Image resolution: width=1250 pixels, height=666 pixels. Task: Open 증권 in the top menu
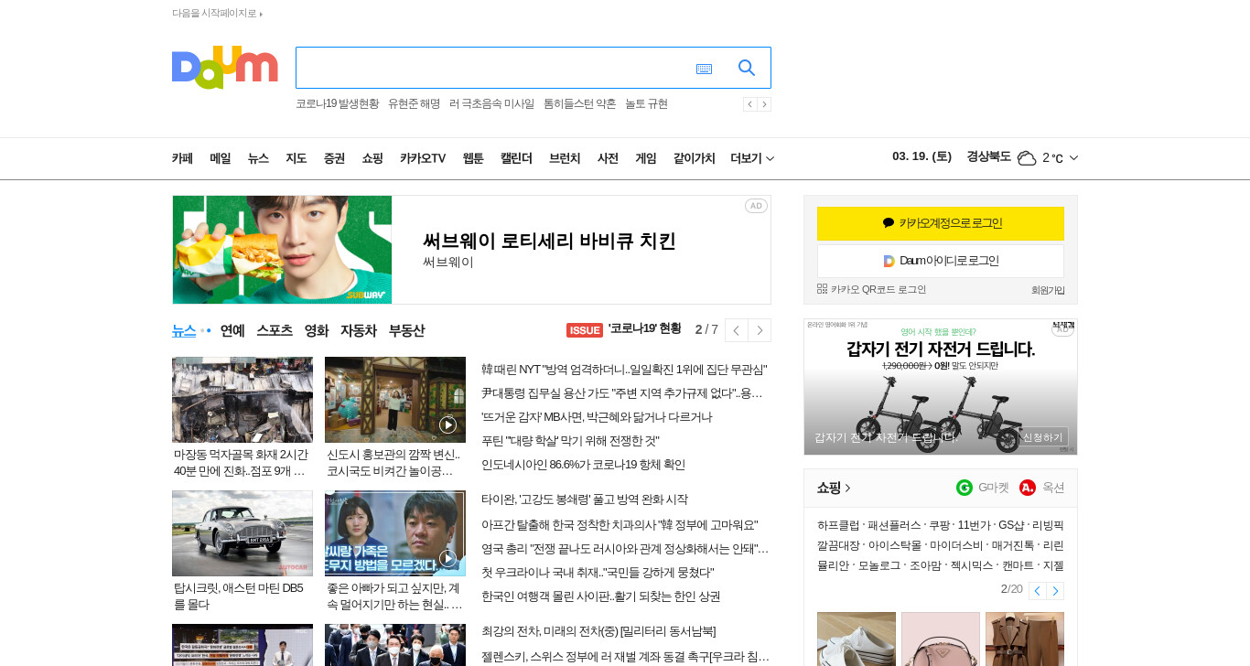(334, 158)
